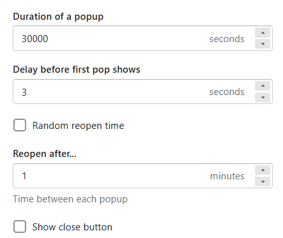Click the Reopen after... label
The width and height of the screenshot is (283, 238).
pos(45,154)
